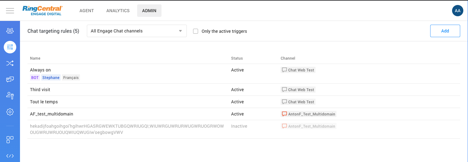This screenshot has width=468, height=162.
Task: Click the Name column header
Action: coord(35,58)
